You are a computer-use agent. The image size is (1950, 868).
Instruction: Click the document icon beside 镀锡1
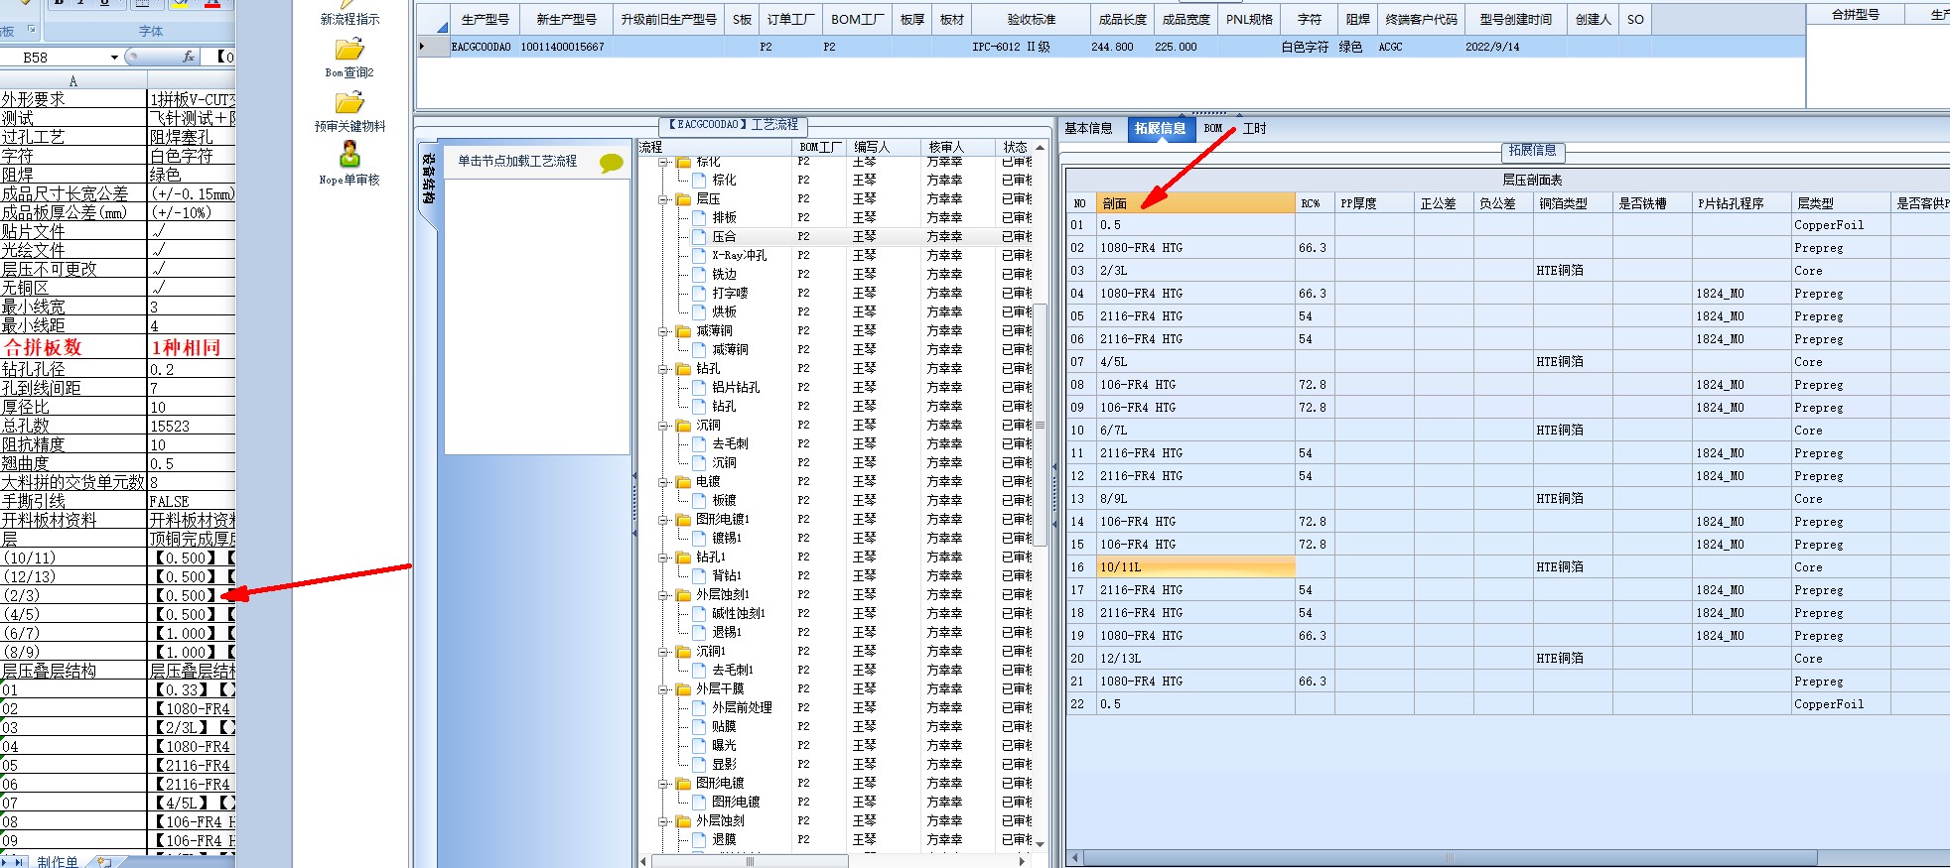(698, 538)
